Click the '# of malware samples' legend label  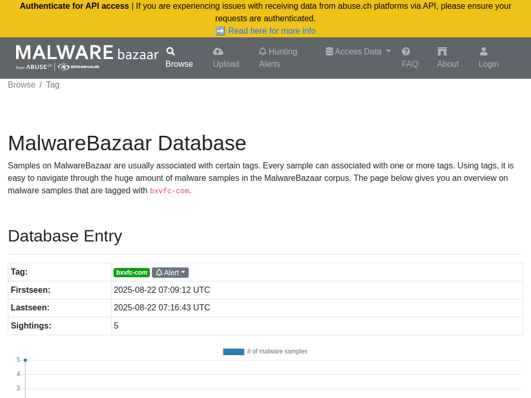pyautogui.click(x=277, y=351)
